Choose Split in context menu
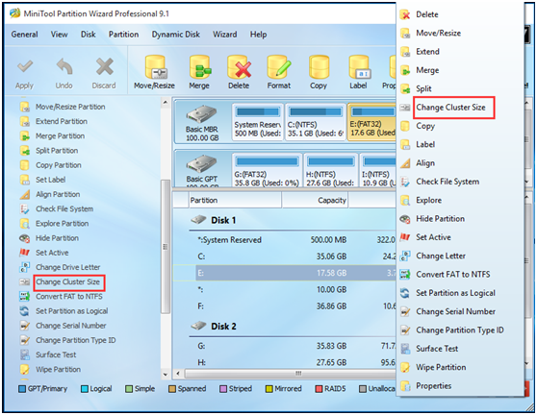The height and width of the screenshot is (415, 537). point(423,89)
